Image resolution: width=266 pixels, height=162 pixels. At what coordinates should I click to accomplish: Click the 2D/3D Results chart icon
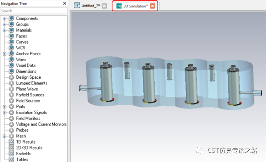[11, 148]
